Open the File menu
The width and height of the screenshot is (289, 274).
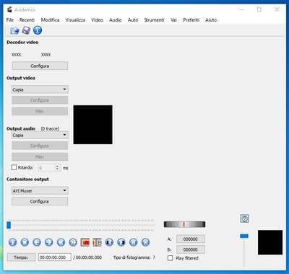click(x=10, y=20)
